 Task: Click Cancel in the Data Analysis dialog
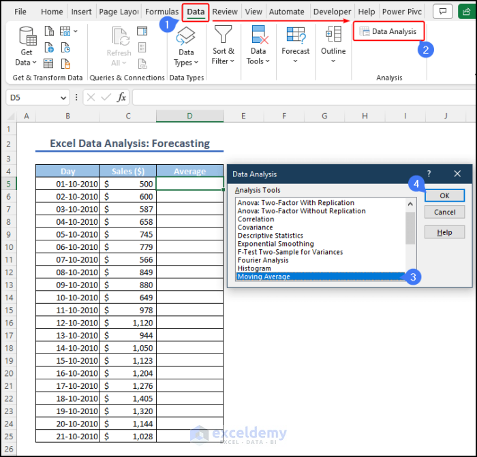444,212
